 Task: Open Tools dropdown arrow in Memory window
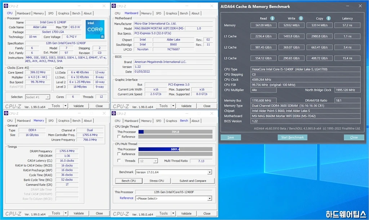(x=66, y=214)
